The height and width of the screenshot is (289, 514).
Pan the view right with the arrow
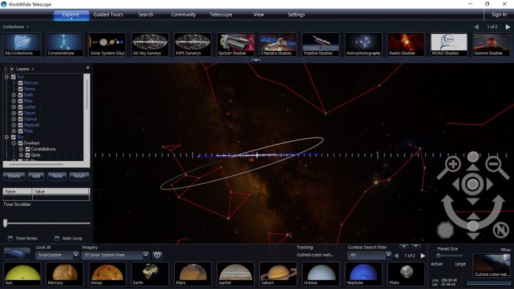coord(489,184)
